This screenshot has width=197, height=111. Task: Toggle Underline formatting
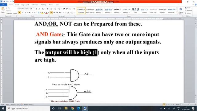25,13
